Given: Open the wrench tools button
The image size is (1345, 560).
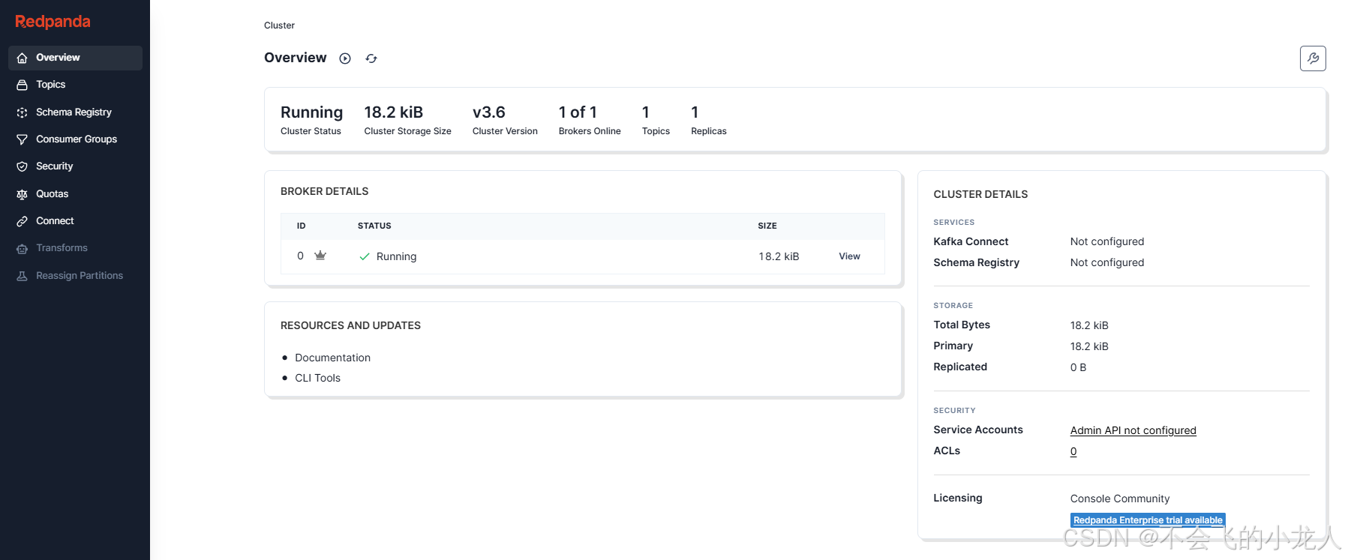Looking at the screenshot, I should point(1313,58).
